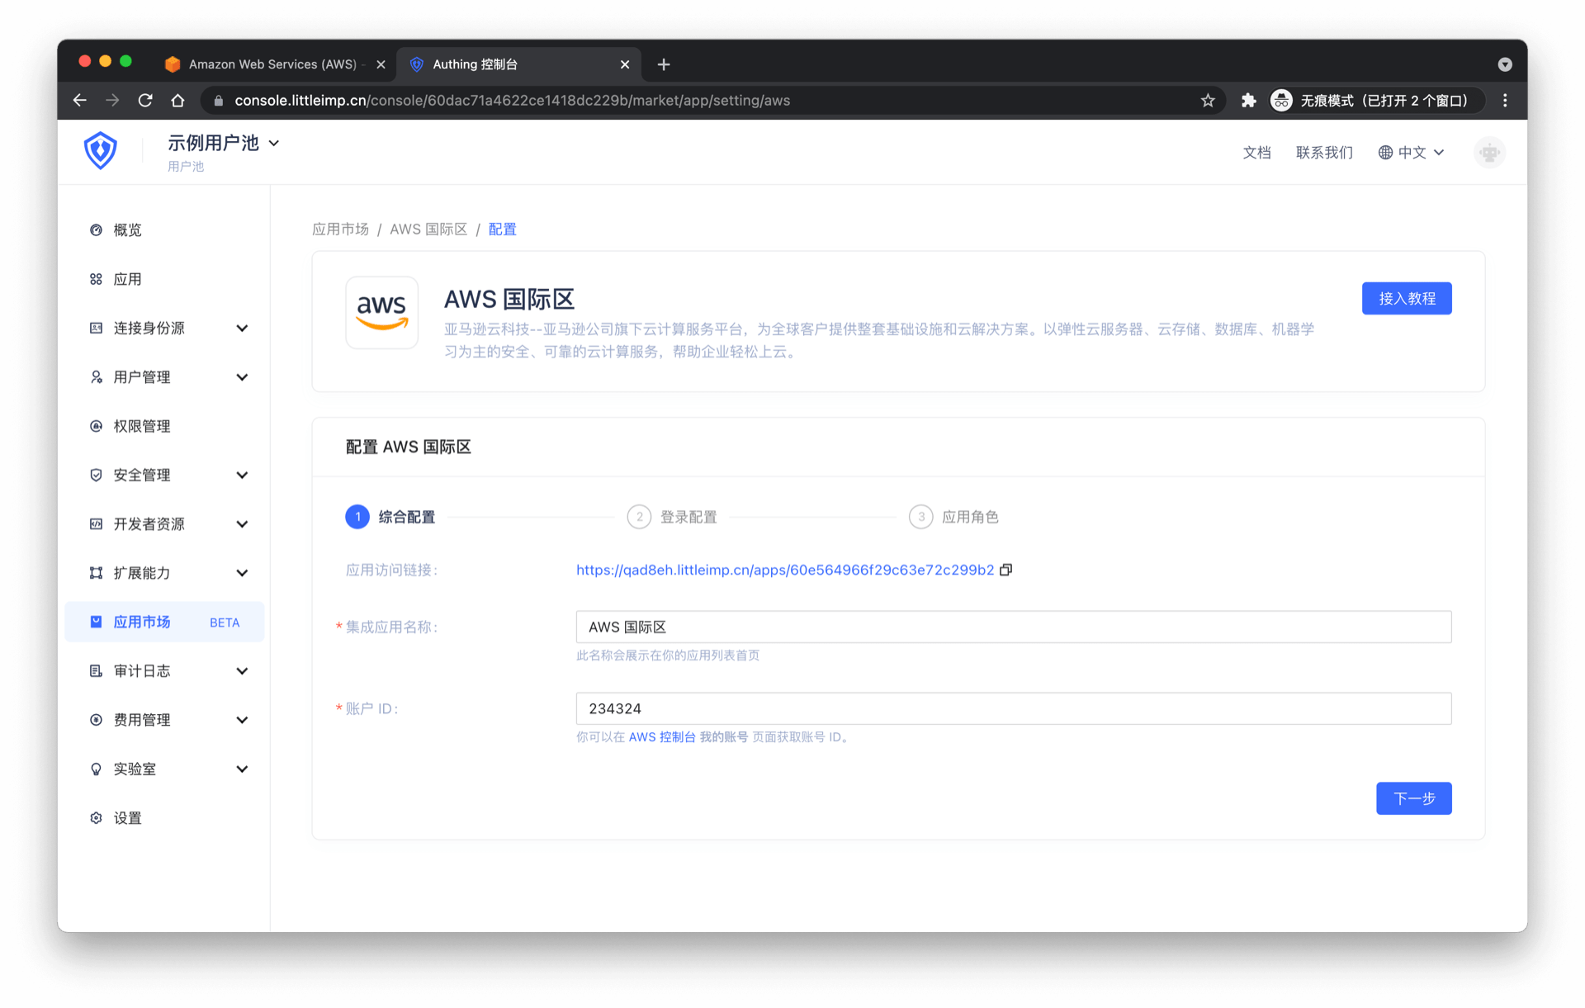This screenshot has height=1008, width=1585.
Task: Copy the app access link icon
Action: click(1005, 570)
